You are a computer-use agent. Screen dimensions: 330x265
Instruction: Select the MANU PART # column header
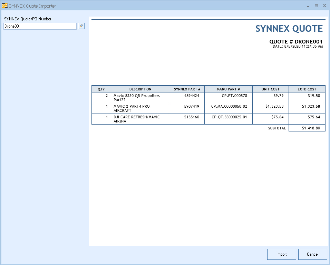[228, 89]
